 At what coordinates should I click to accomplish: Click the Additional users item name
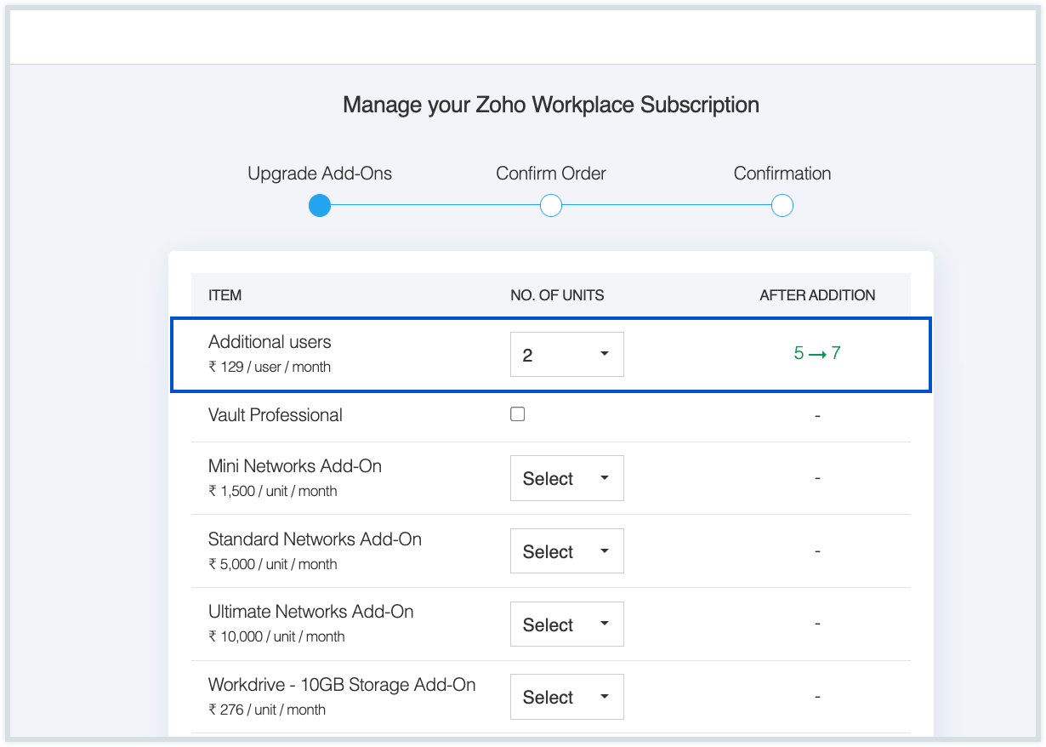click(270, 342)
